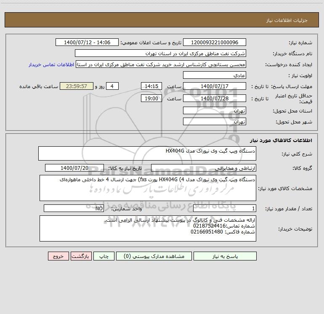Click the label 'گروه کالا:'
This screenshot has width=324, height=314.
click(302, 168)
